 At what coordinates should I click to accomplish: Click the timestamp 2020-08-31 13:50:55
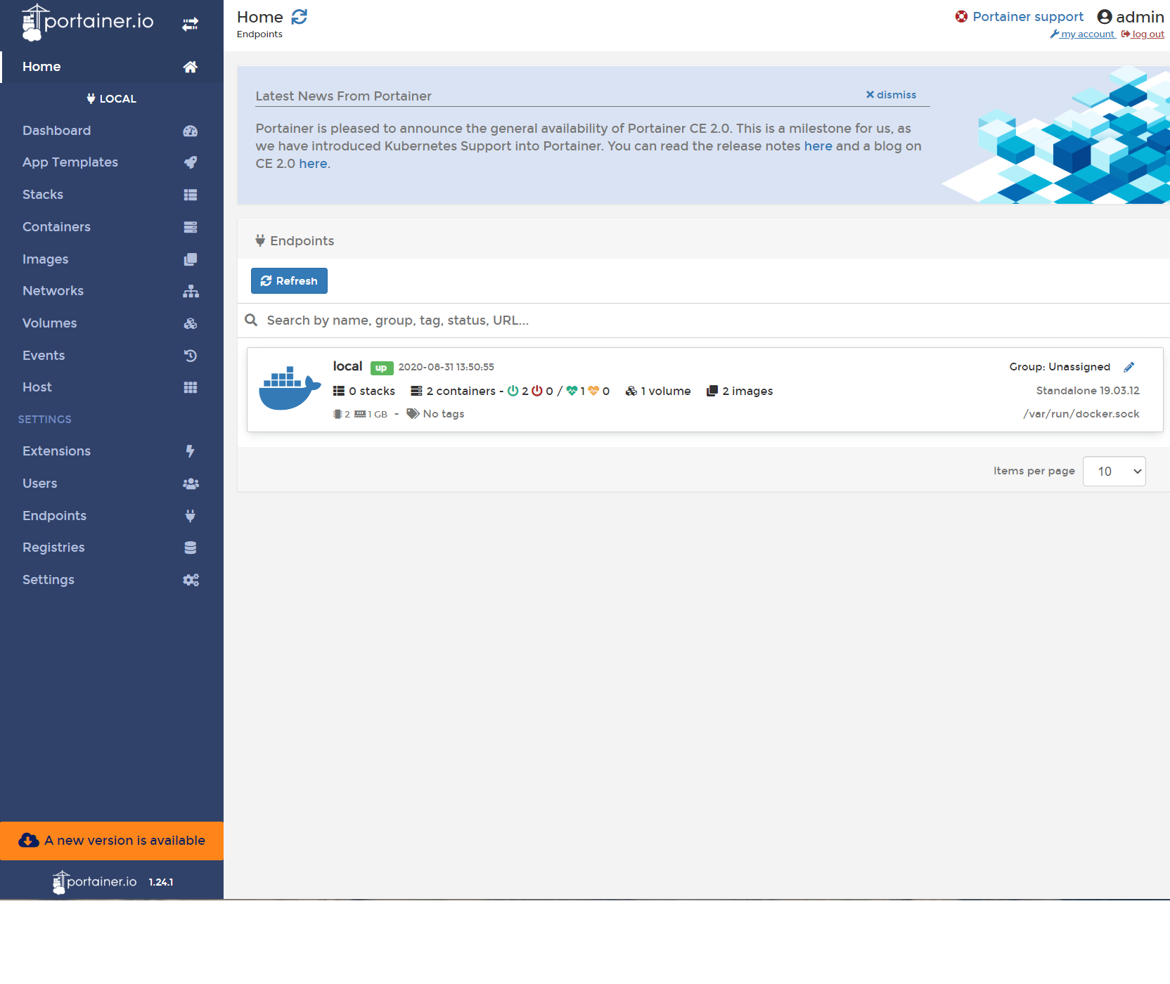tap(446, 367)
